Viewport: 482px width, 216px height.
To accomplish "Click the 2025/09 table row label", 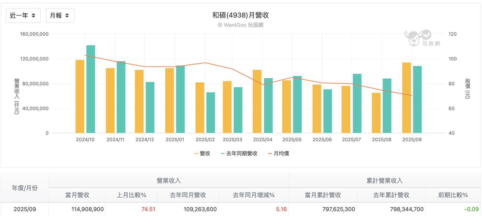I will [25, 209].
